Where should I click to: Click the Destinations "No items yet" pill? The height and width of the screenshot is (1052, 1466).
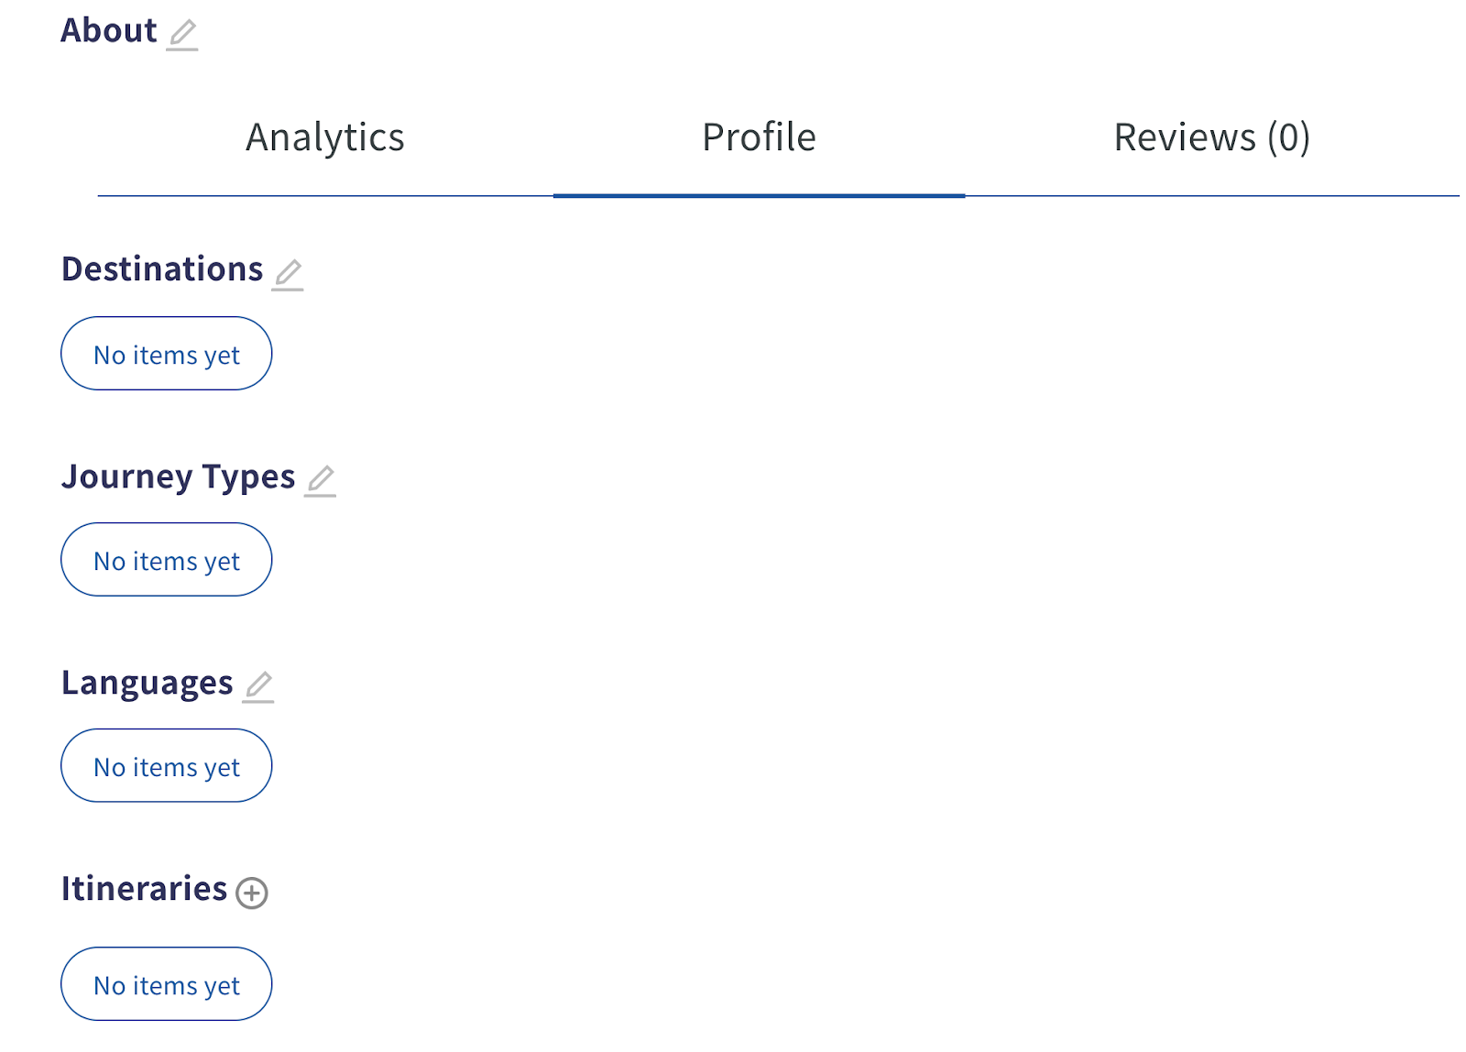coord(167,355)
